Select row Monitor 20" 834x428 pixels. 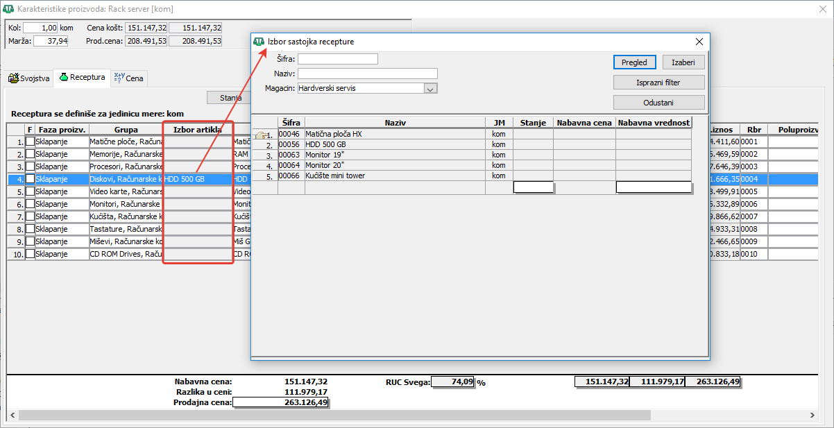point(472,165)
